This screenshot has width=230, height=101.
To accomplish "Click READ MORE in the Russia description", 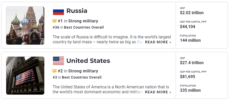I will [158, 42].
